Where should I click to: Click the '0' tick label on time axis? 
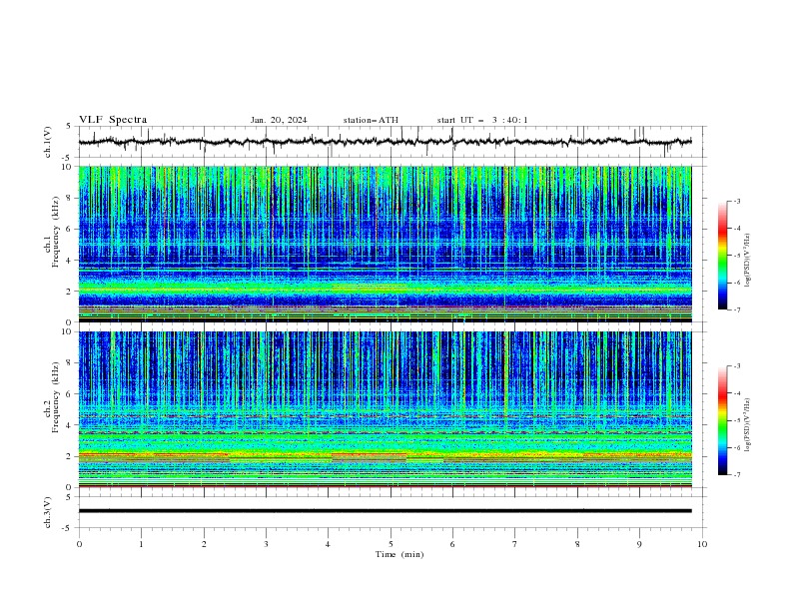click(79, 544)
